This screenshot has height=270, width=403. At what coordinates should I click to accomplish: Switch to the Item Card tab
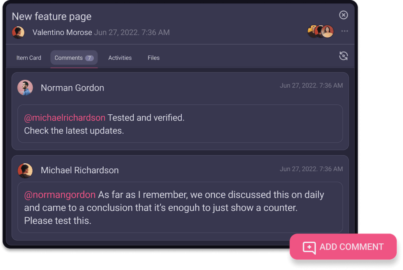tap(29, 58)
